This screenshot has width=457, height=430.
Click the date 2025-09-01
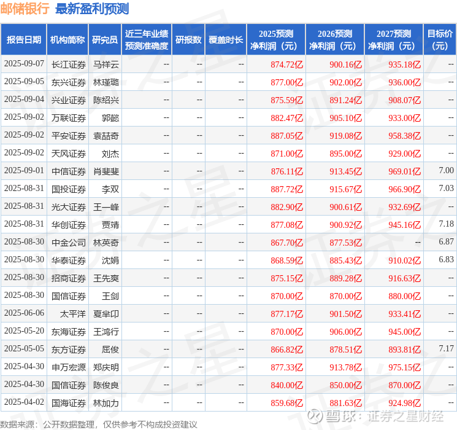(24, 170)
